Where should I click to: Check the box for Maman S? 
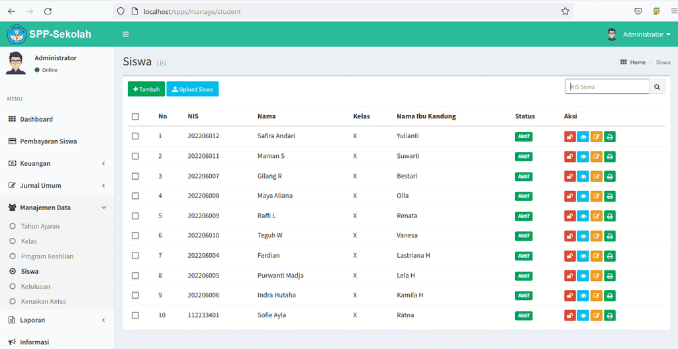[135, 156]
